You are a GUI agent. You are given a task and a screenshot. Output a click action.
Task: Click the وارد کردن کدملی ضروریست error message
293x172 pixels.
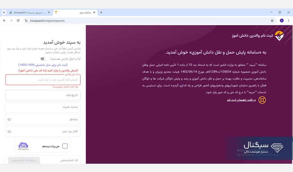tap(65, 87)
